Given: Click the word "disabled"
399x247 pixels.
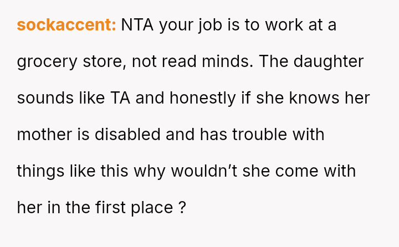Looking at the screenshot, I should click(x=122, y=135).
